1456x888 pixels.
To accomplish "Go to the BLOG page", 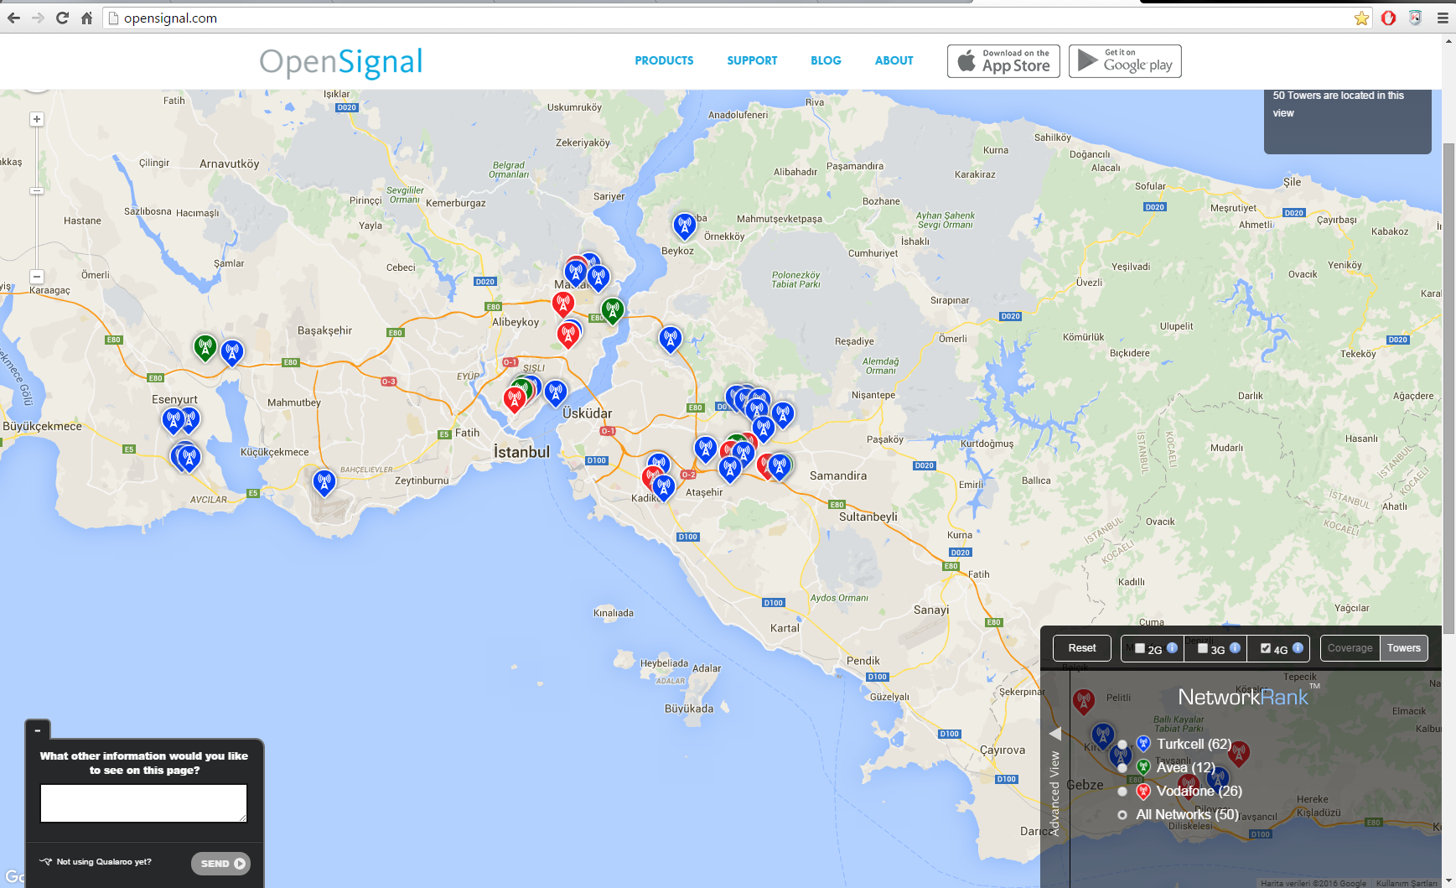I will pyautogui.click(x=826, y=60).
